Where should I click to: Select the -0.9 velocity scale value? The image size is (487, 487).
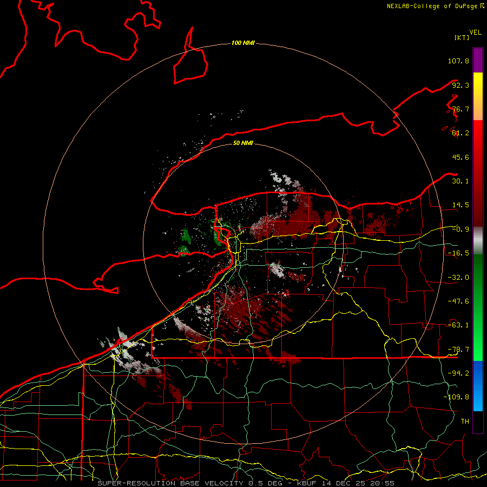pos(460,229)
